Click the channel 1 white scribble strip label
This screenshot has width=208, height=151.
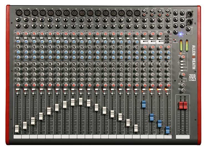[17, 137]
